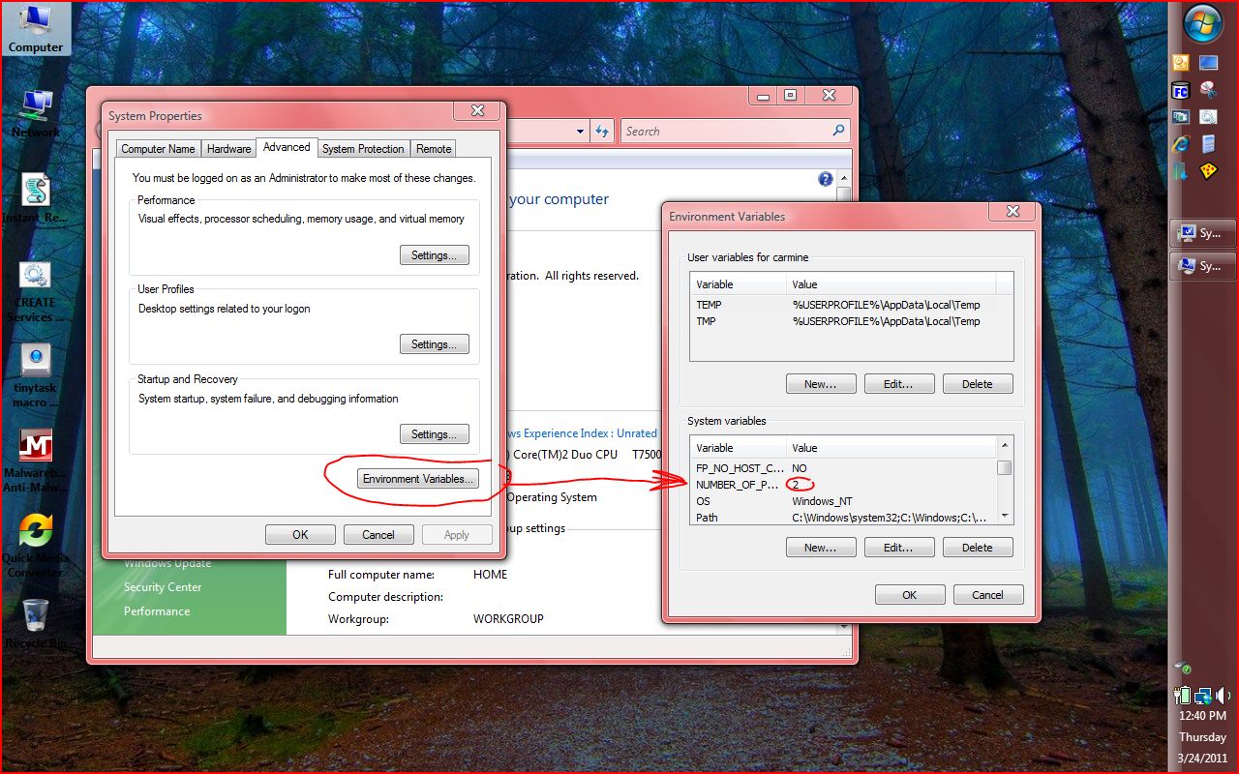1239x774 pixels.
Task: Click the 12:40 PM taskbar clock
Action: click(1203, 716)
